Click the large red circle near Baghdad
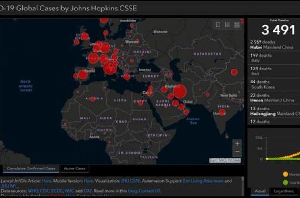 coord(179,91)
